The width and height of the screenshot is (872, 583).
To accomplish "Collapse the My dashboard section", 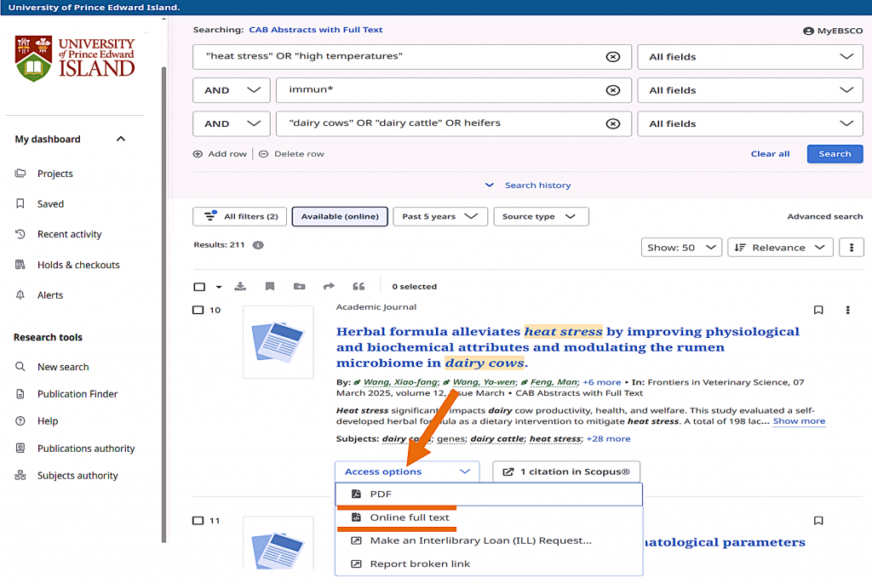I will (x=121, y=140).
